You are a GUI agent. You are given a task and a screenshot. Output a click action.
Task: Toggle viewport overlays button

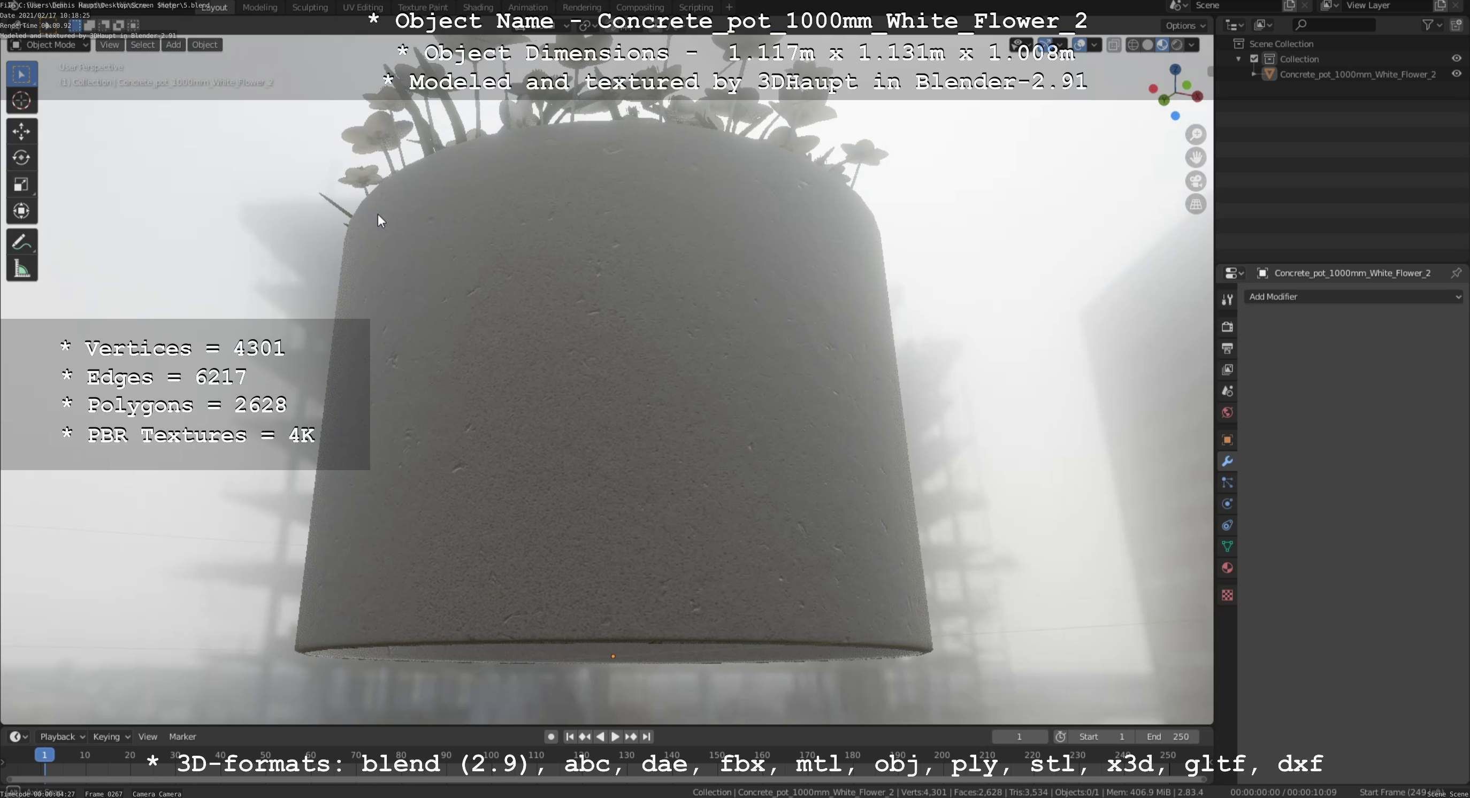[x=1079, y=44]
